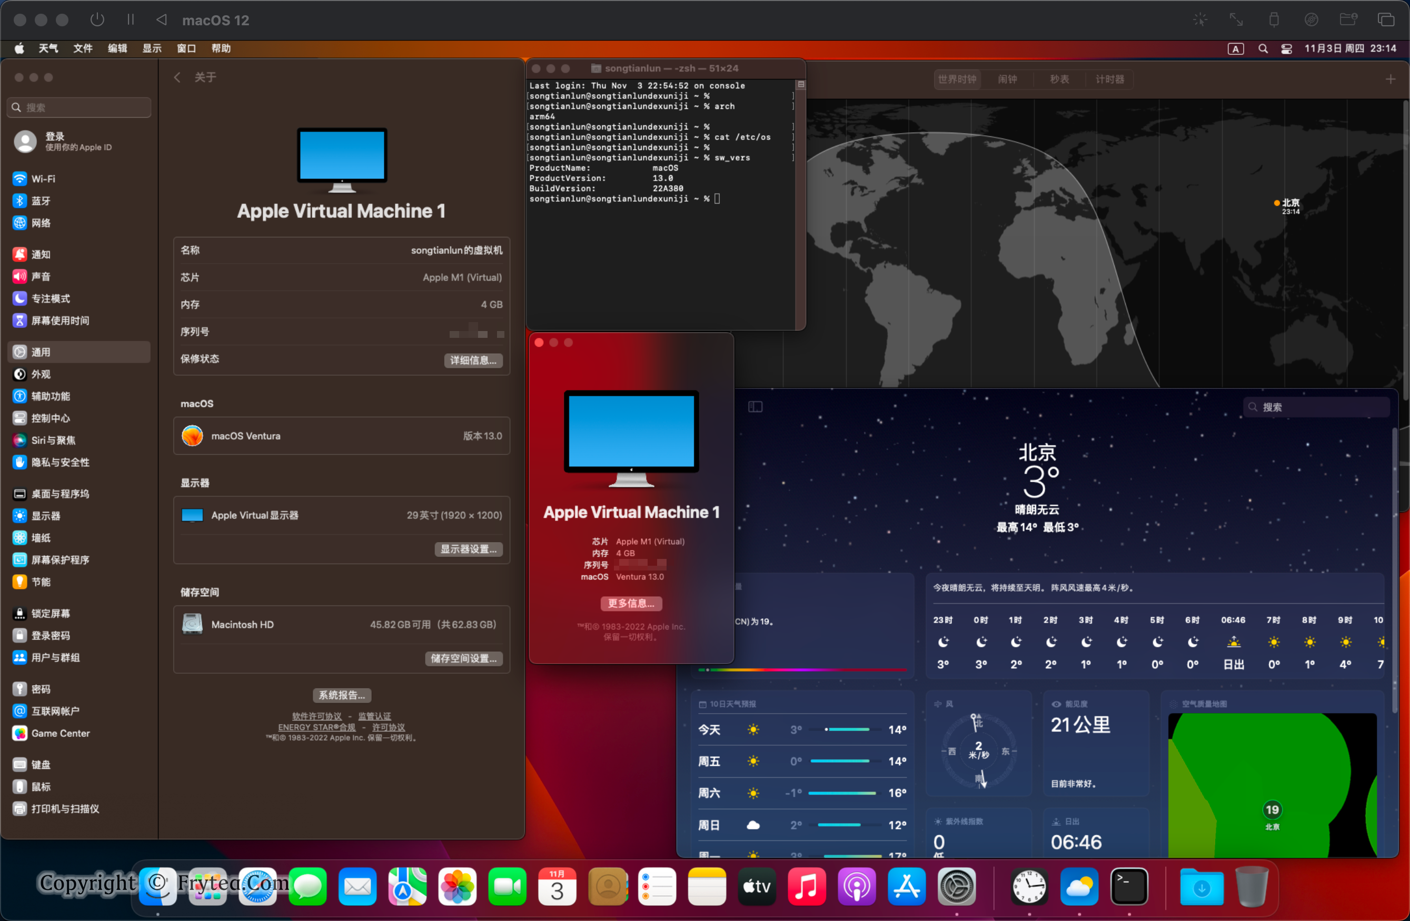Click the Weather app sidebar toggle icon
Screen dimensions: 1410x921
pos(755,407)
